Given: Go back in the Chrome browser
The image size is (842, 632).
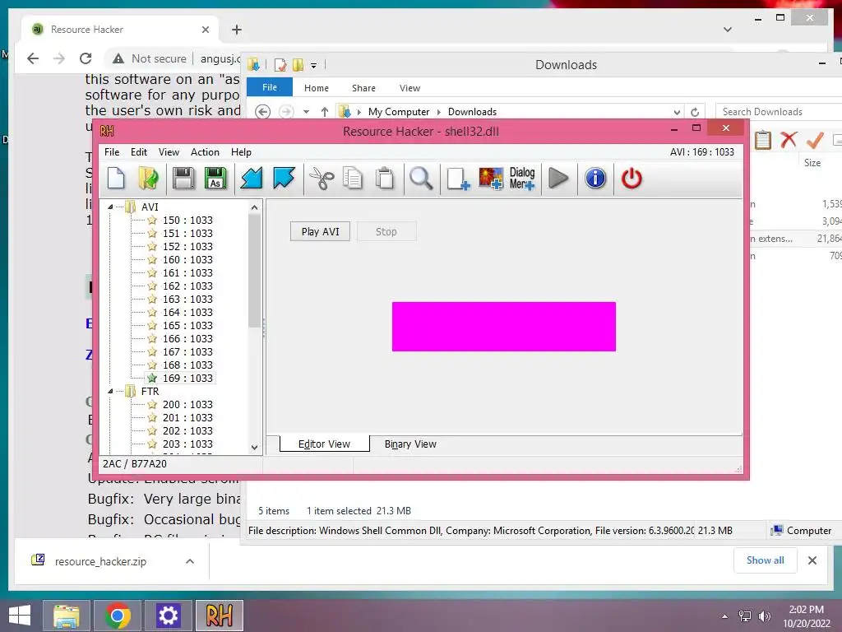Looking at the screenshot, I should pyautogui.click(x=33, y=58).
